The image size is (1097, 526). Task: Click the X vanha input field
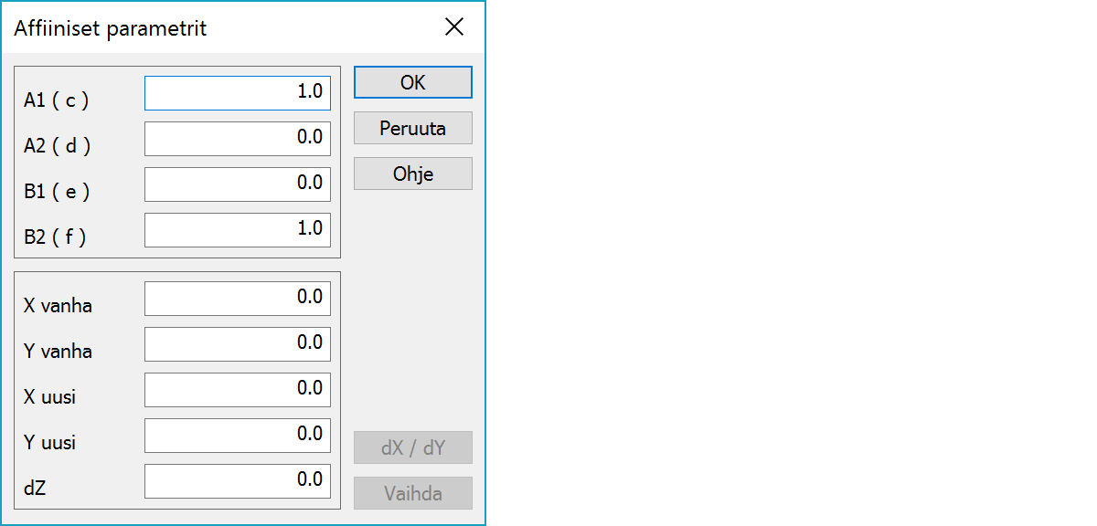pyautogui.click(x=238, y=298)
